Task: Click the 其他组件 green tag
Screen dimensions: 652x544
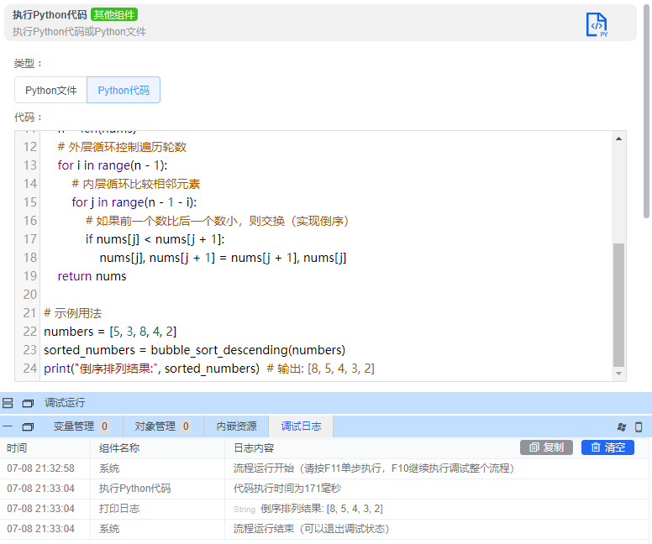Action: (x=114, y=15)
